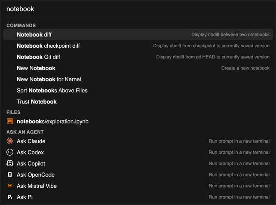Image resolution: width=276 pixels, height=205 pixels.
Task: Click the Claude starburst icon
Action: (10, 141)
